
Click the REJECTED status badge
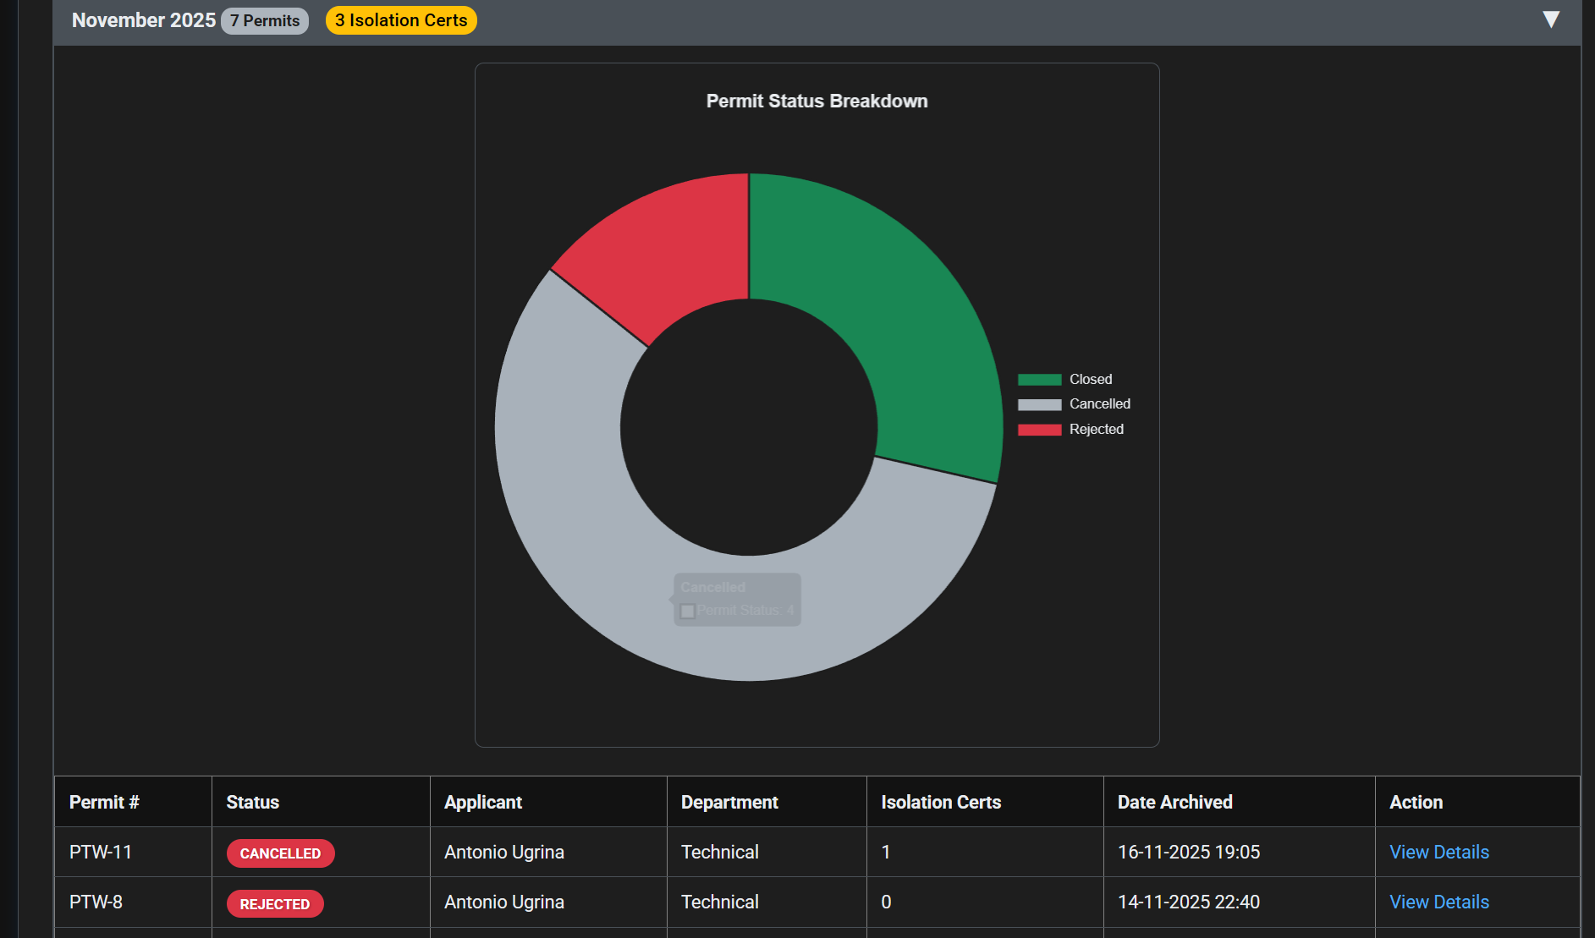click(275, 903)
